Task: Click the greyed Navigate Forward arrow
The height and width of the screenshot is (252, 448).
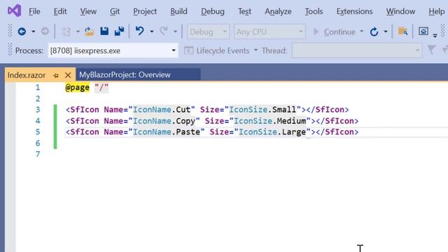Action: [x=45, y=31]
